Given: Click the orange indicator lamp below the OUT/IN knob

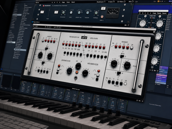Looking at the screenshot, I should click(77, 72).
